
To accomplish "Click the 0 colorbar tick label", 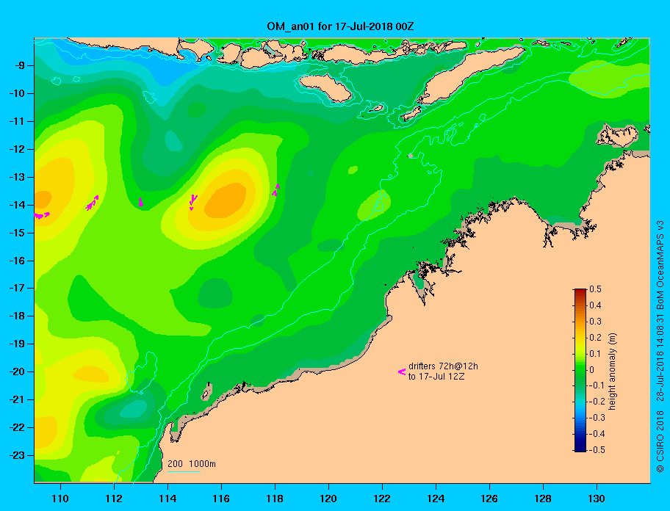I will (592, 370).
